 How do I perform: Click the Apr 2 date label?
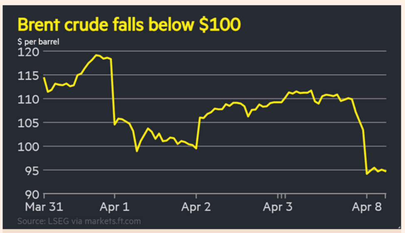196,206
